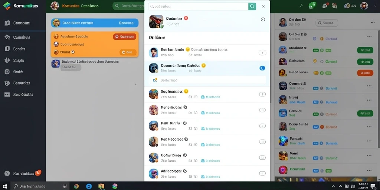
Task: Select the sidebar item with the rounded-square circle icon
Action: 7,72
